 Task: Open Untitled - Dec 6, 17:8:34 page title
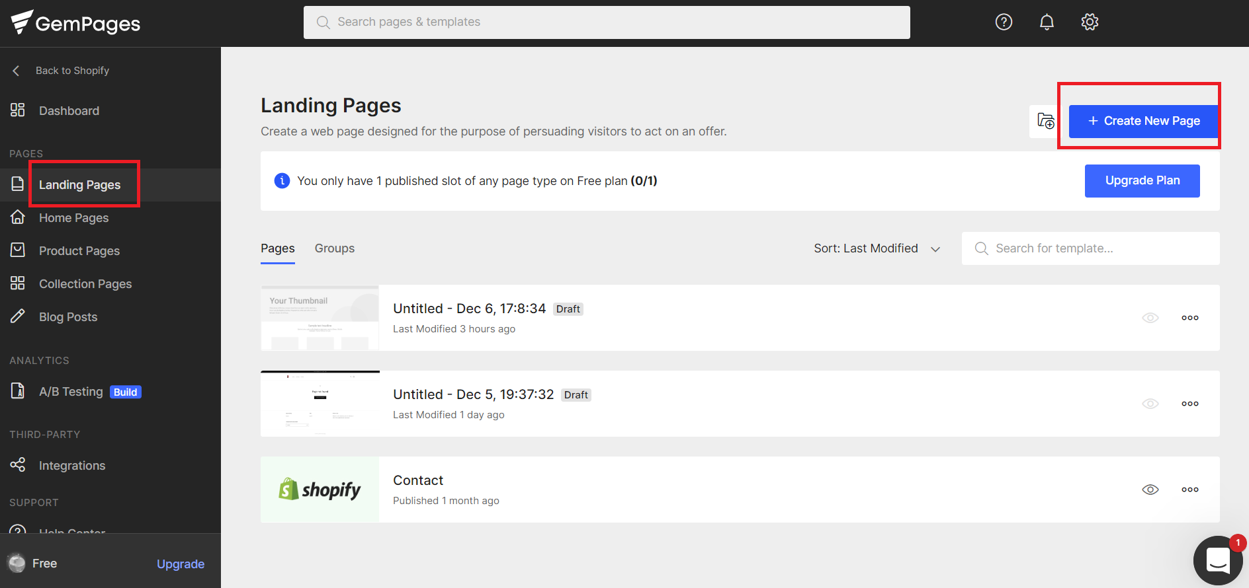pos(469,309)
